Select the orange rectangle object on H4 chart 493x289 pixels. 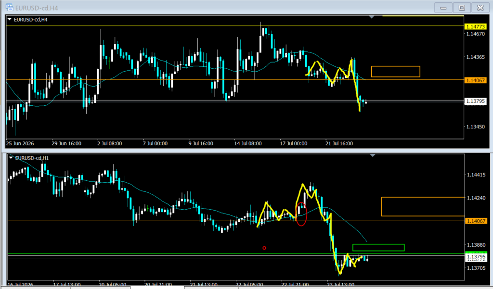396,72
